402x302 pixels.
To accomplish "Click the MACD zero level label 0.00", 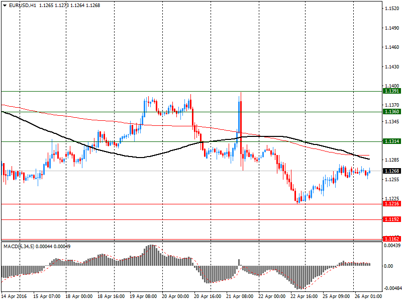I will tap(388, 266).
